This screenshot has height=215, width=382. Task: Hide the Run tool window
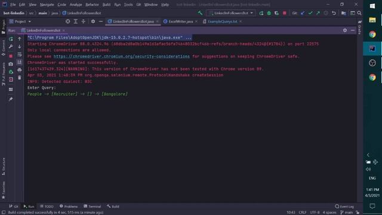click(353, 30)
